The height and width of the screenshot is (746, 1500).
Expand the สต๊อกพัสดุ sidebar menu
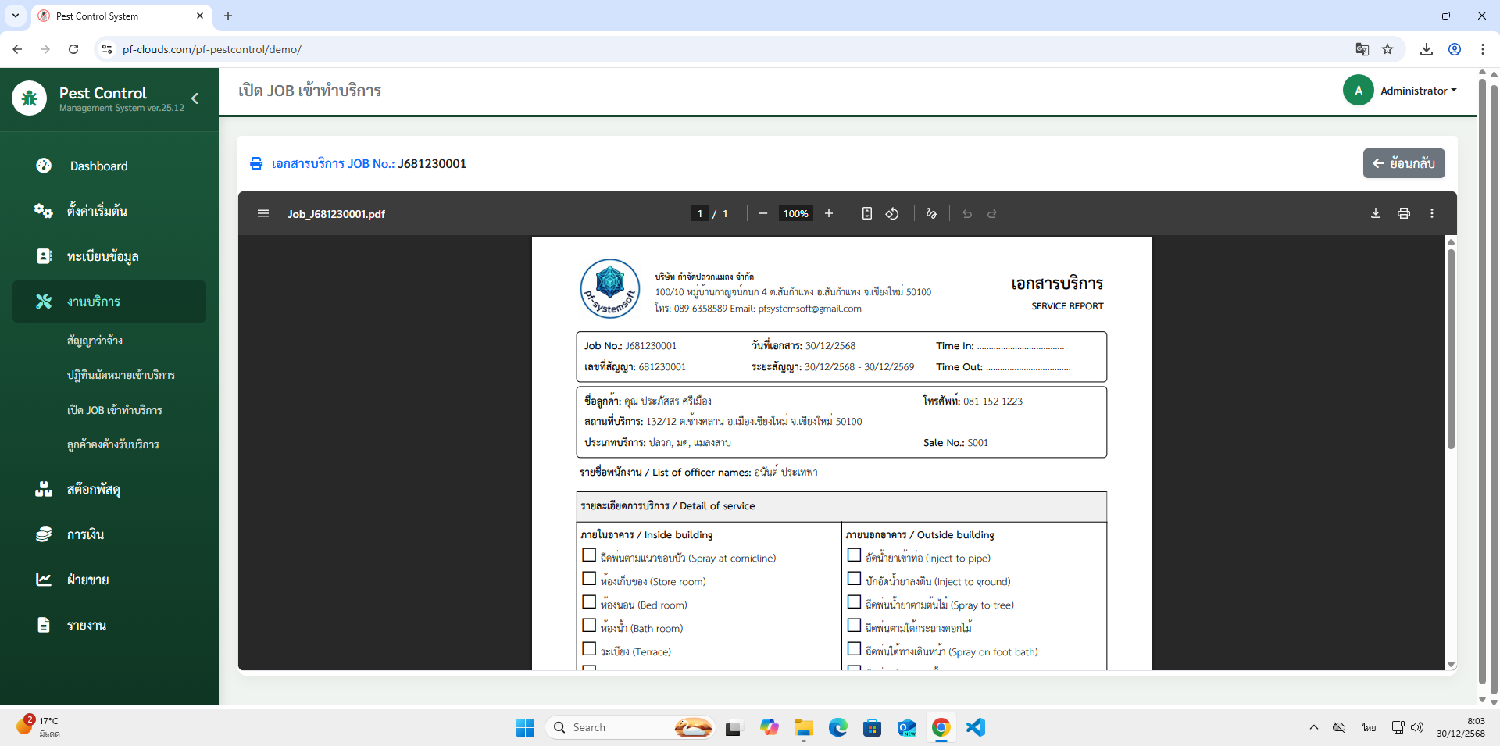coord(94,490)
